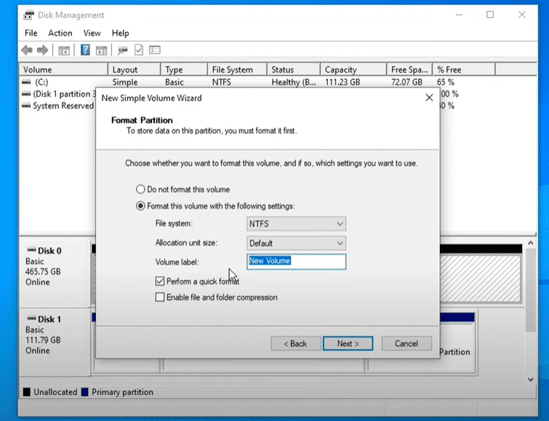Select 'Format this volume with following settings'
Image resolution: width=549 pixels, height=421 pixels.
click(141, 206)
